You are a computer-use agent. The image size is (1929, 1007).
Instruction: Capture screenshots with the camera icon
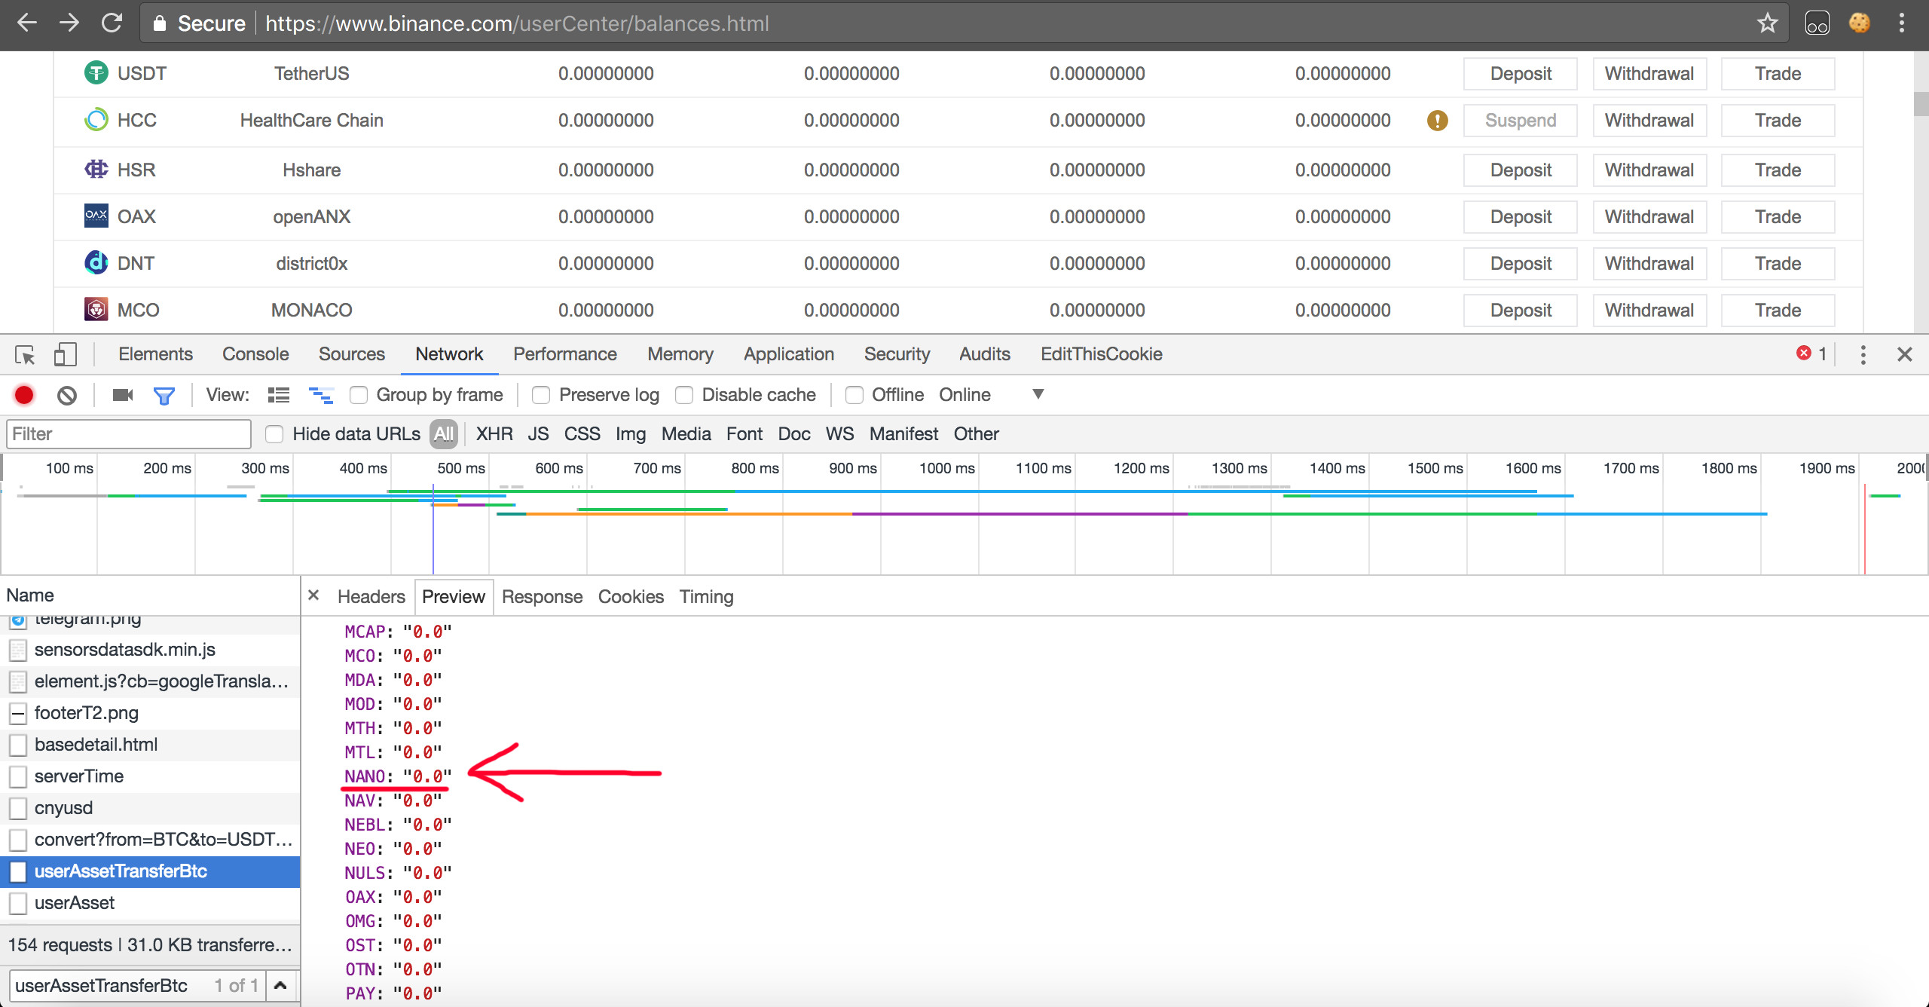pos(122,395)
